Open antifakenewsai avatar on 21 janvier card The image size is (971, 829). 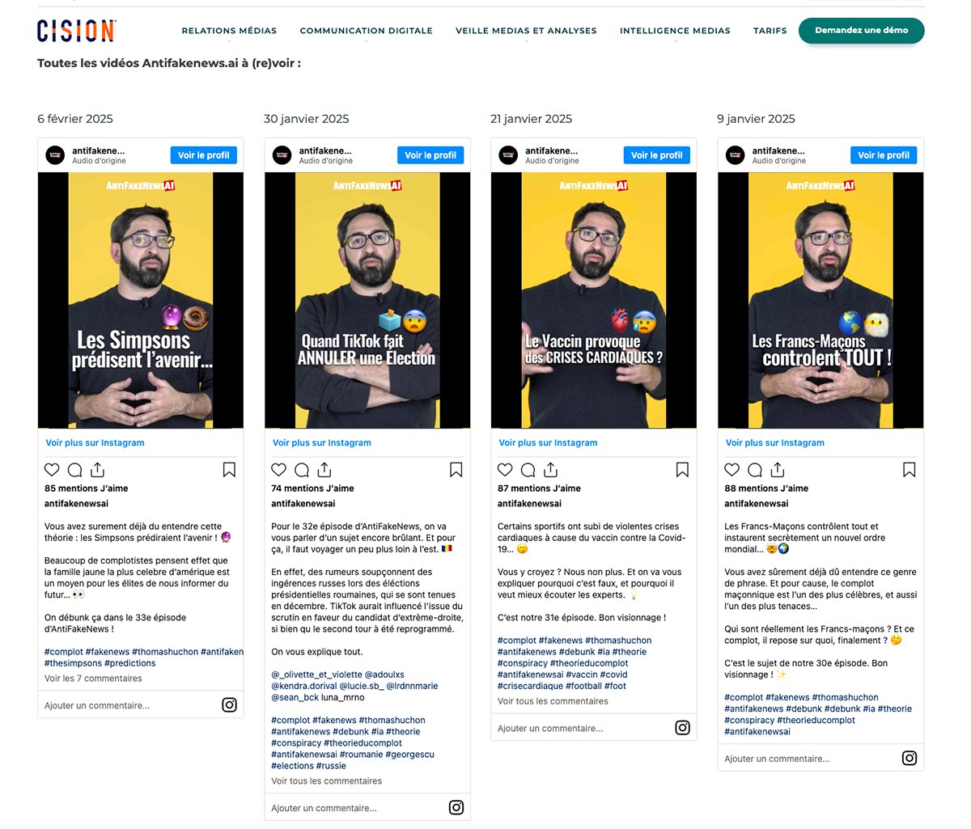(x=508, y=154)
